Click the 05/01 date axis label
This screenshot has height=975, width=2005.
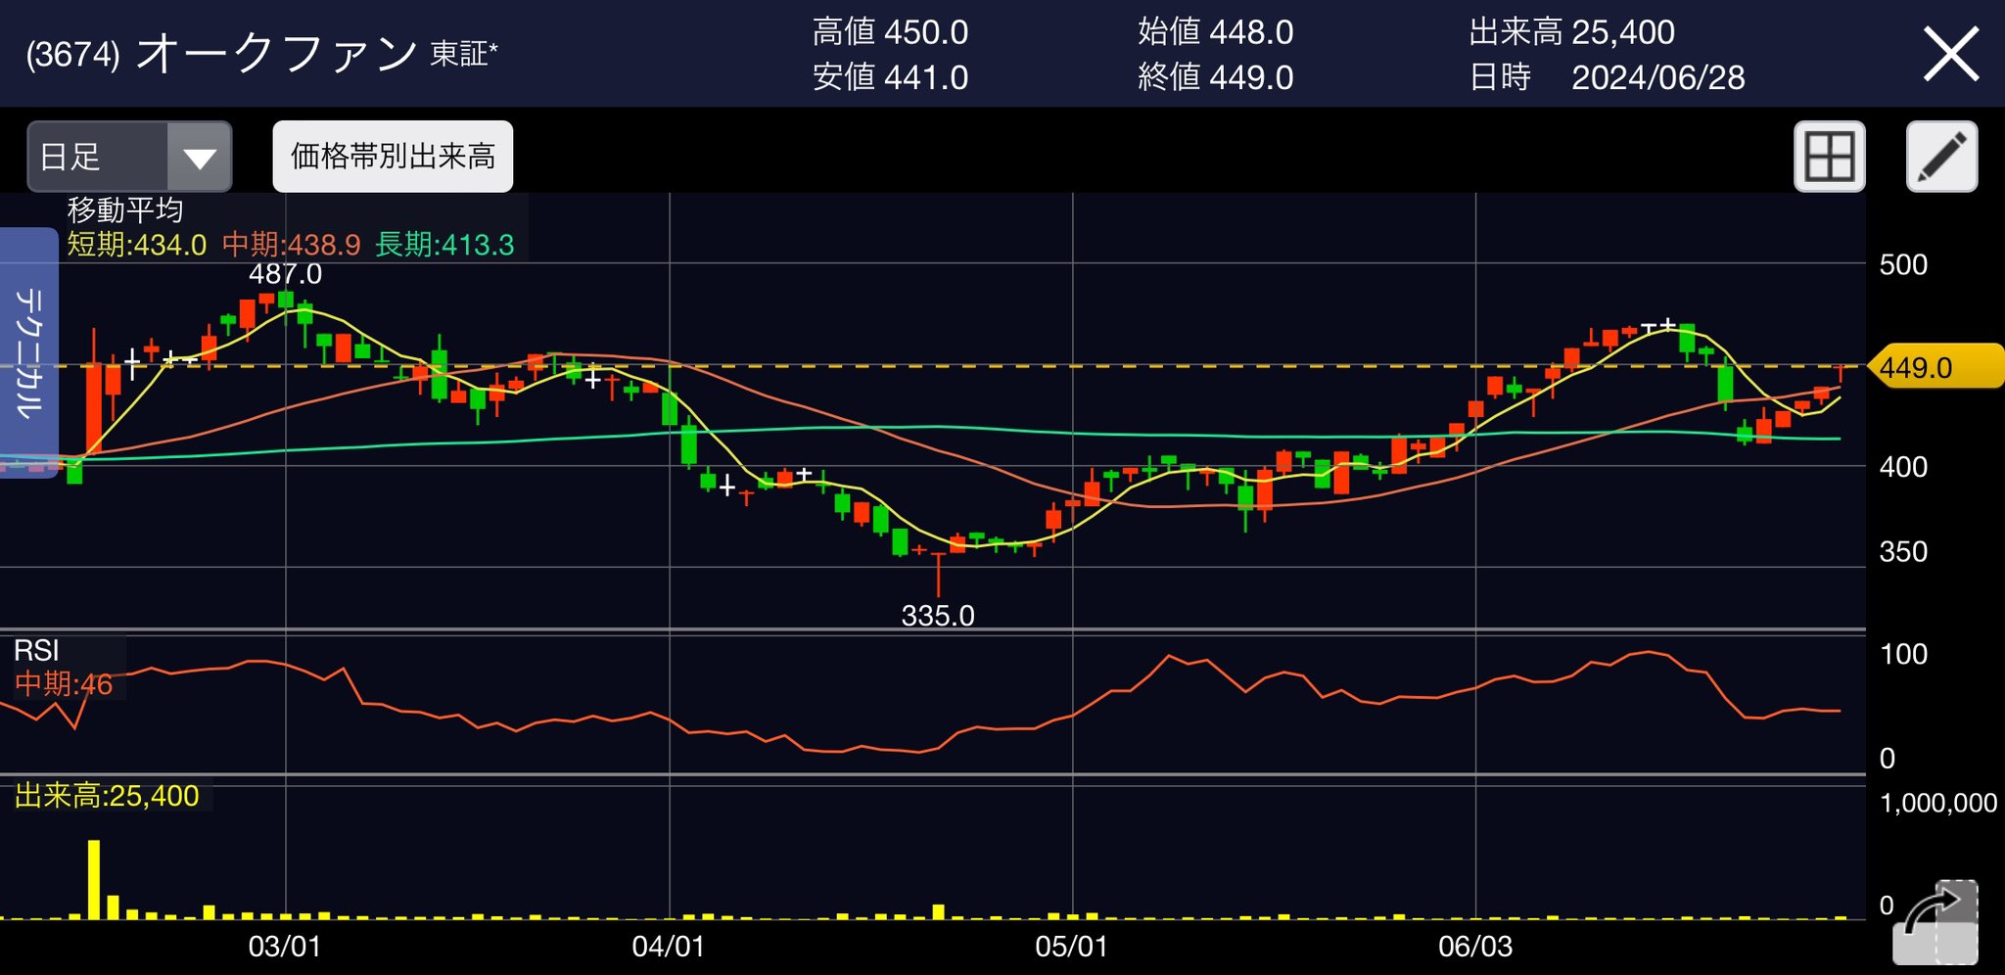1071,947
